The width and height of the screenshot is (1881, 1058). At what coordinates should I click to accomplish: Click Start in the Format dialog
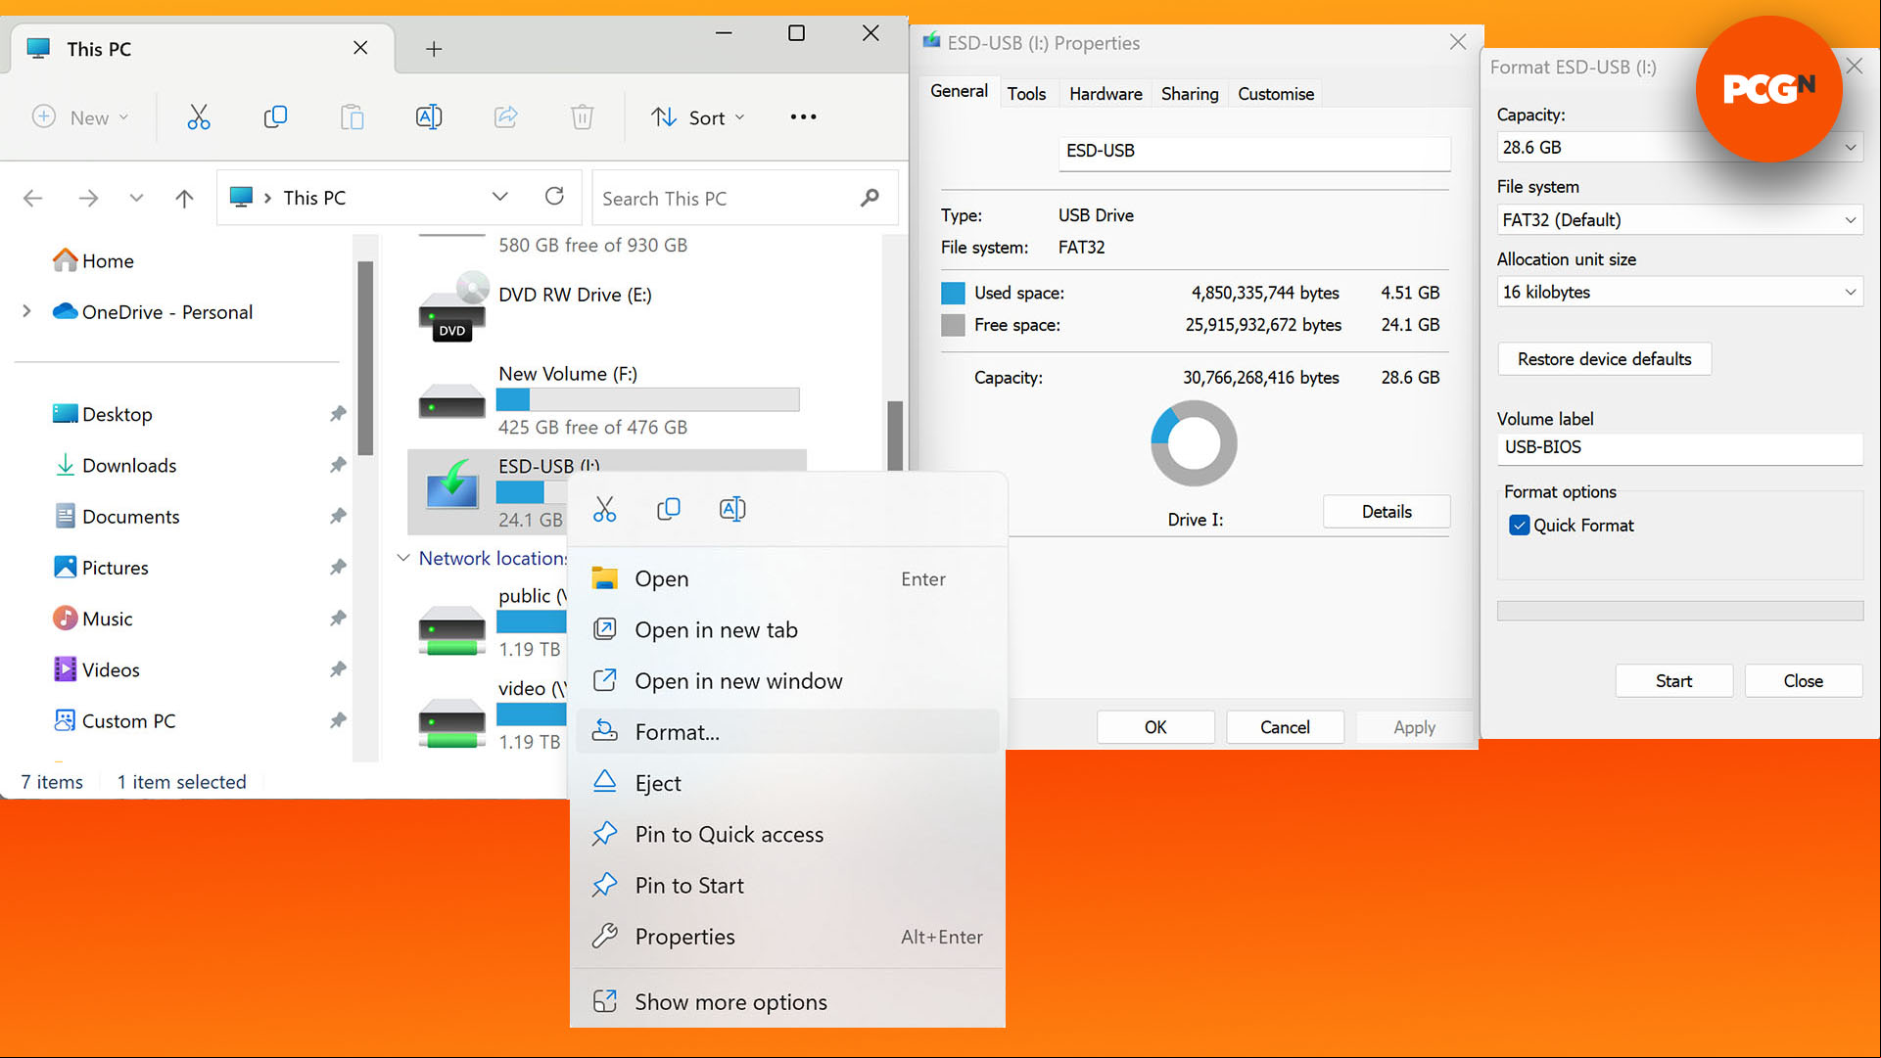(1673, 681)
